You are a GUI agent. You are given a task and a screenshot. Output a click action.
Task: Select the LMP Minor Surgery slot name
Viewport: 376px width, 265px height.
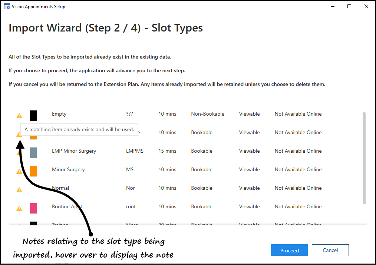[x=74, y=151]
